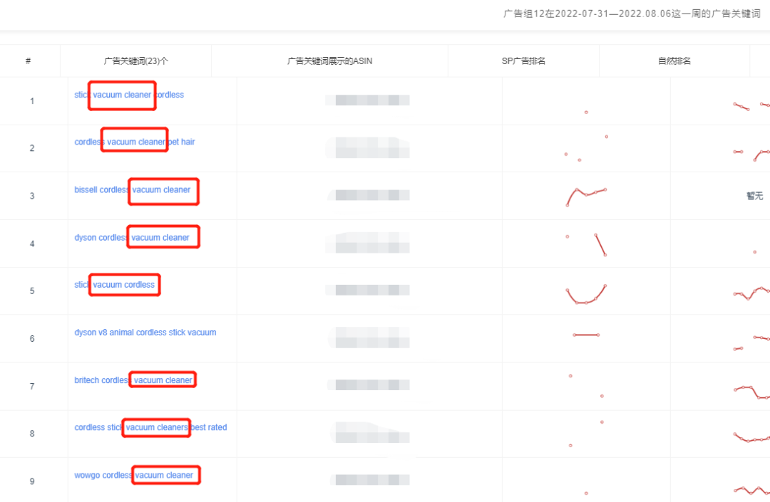Click blurred ASIN in row 6

369,338
